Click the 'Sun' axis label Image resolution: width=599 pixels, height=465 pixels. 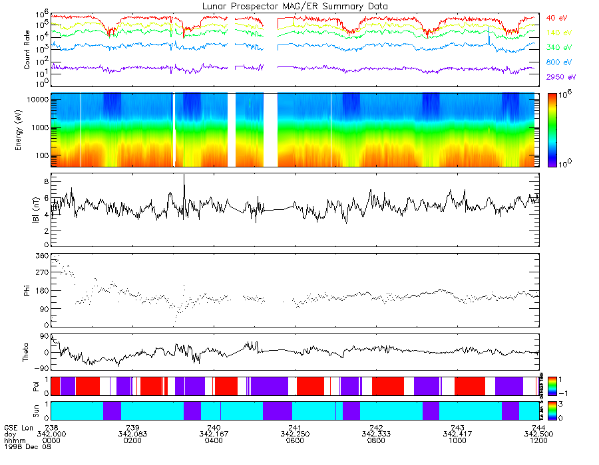coord(35,411)
